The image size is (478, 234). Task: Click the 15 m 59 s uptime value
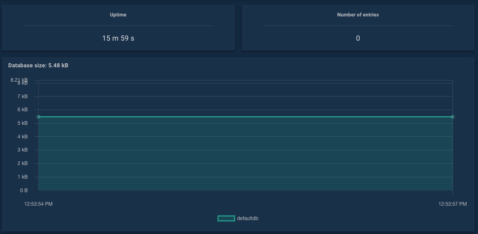pyautogui.click(x=118, y=39)
